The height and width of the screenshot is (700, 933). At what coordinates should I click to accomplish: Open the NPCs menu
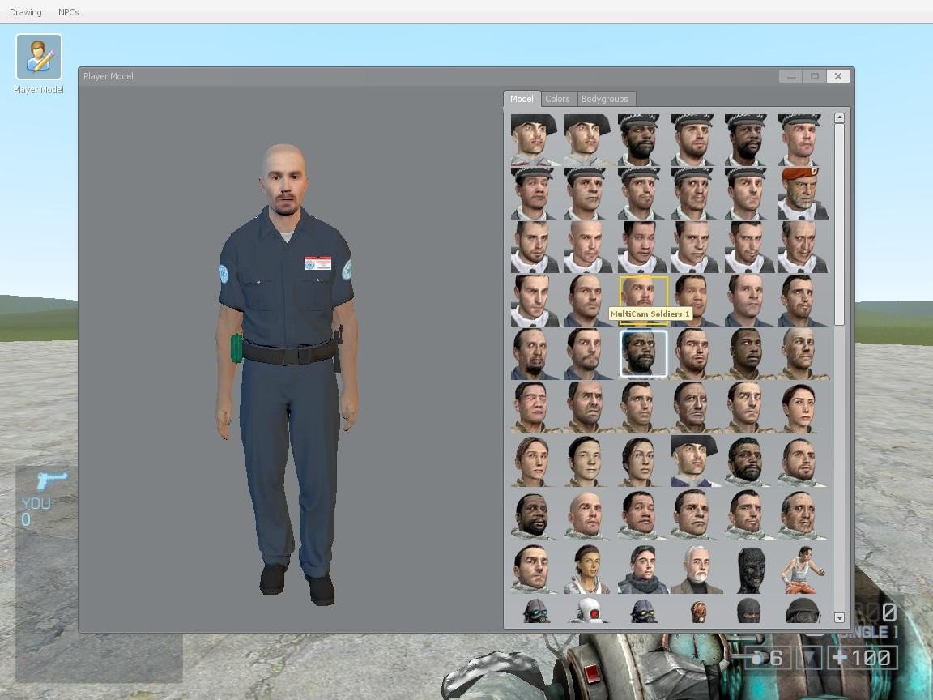(x=68, y=11)
